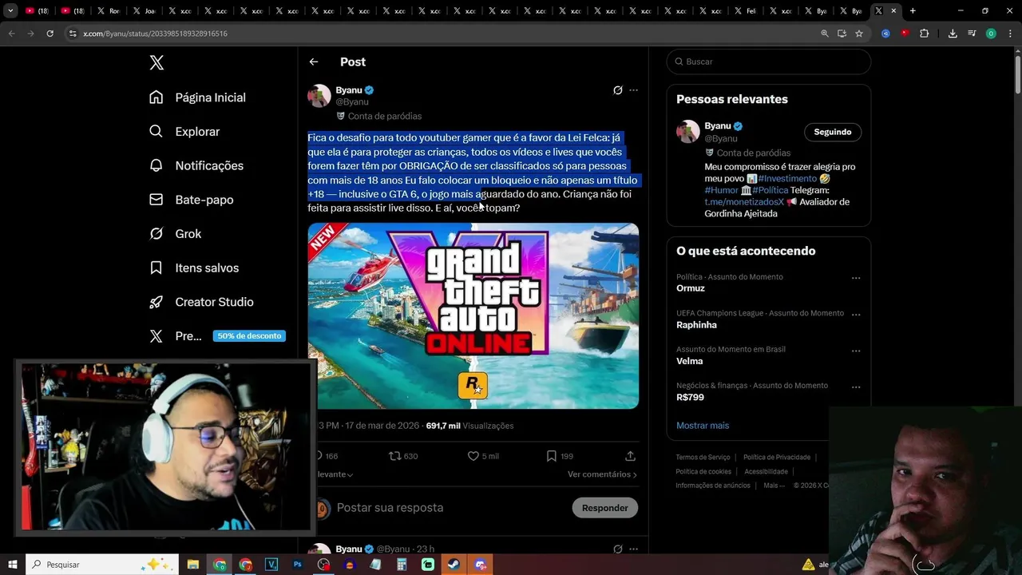This screenshot has width=1022, height=575.
Task: Bookmark the post with 199 saves
Action: click(x=560, y=456)
